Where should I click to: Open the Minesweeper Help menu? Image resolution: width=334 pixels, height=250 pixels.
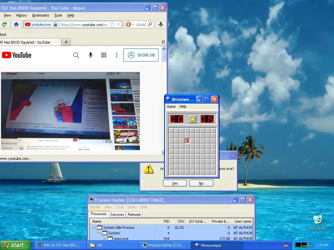pyautogui.click(x=183, y=106)
